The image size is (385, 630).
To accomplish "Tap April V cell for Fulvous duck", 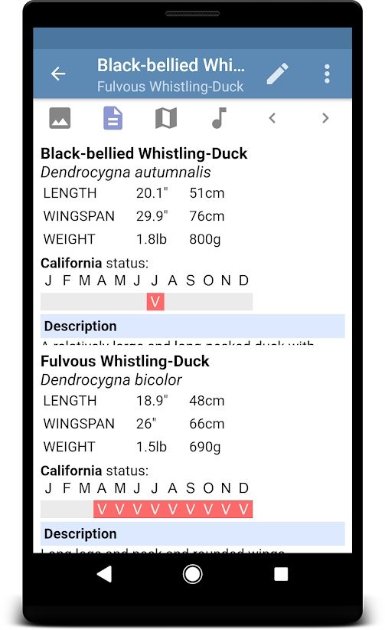I will pyautogui.click(x=102, y=509).
